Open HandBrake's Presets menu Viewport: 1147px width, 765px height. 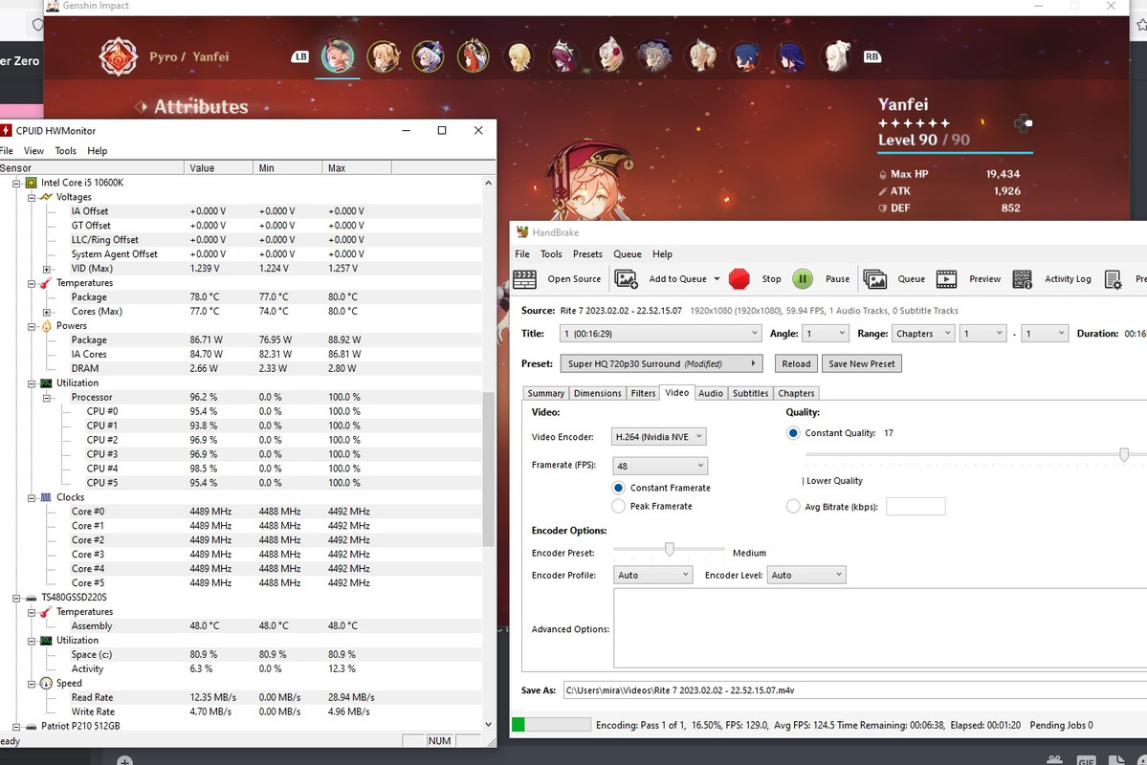click(x=587, y=253)
